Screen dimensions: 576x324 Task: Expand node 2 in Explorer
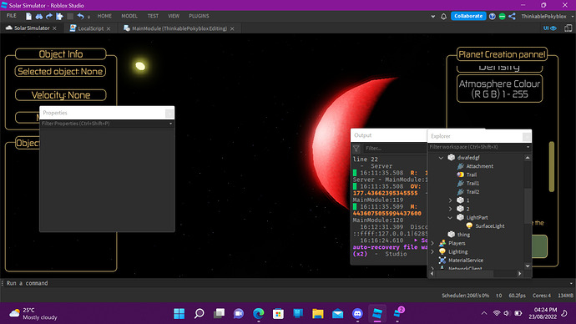(451, 209)
